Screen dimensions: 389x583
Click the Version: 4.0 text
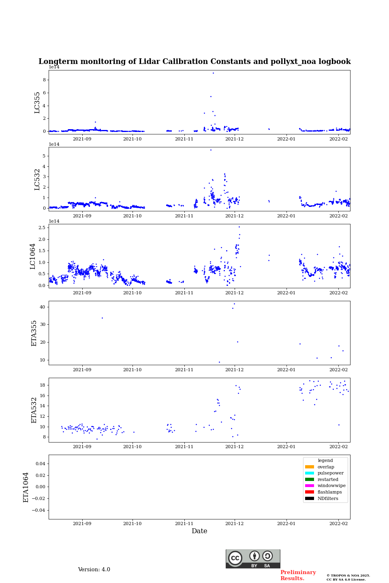tap(94, 570)
